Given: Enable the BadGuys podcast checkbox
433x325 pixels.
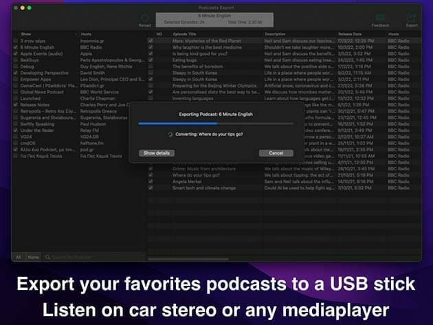Looking at the screenshot, I should 16,60.
